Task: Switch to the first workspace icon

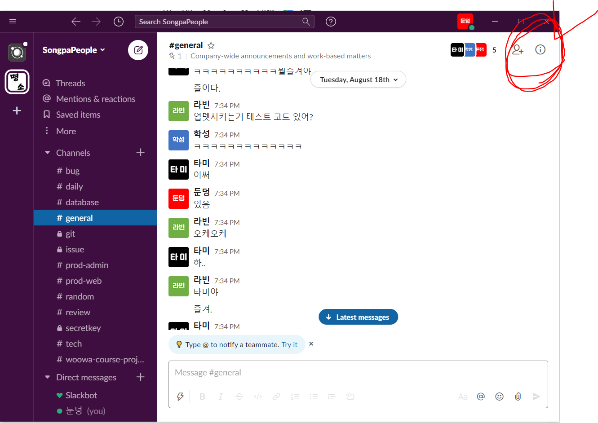Action: pos(17,52)
